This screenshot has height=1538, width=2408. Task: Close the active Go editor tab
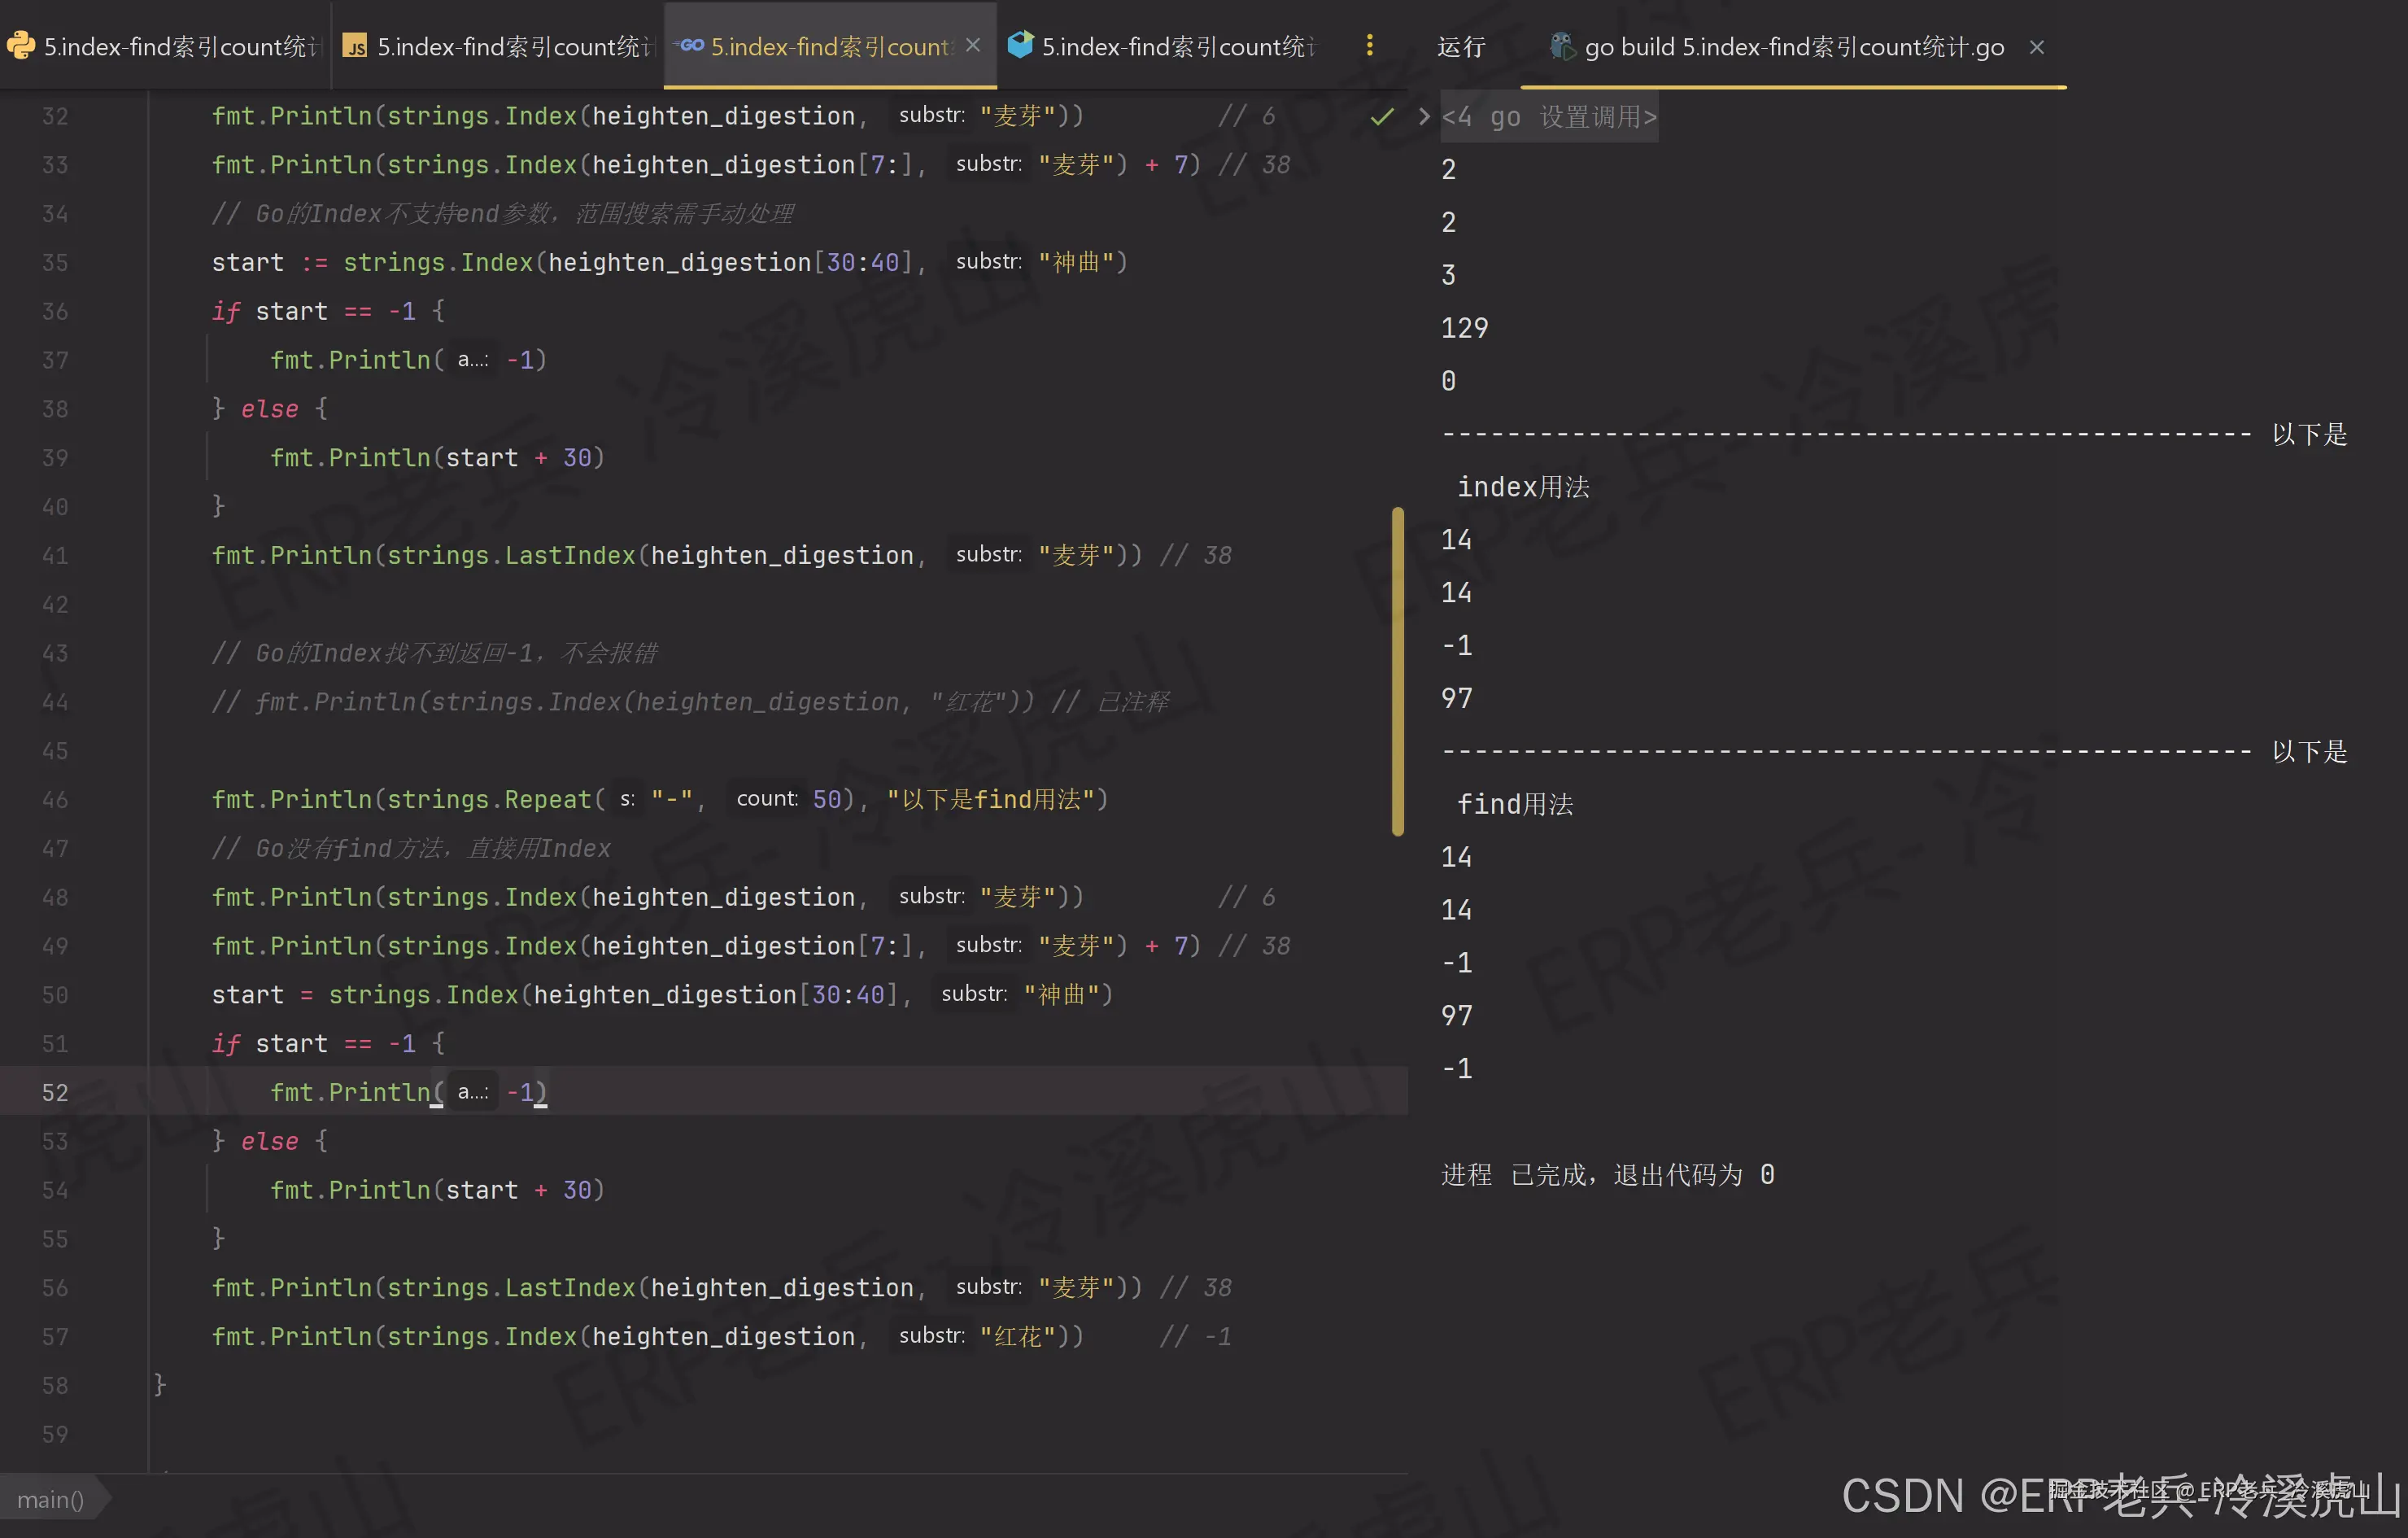tap(973, 45)
